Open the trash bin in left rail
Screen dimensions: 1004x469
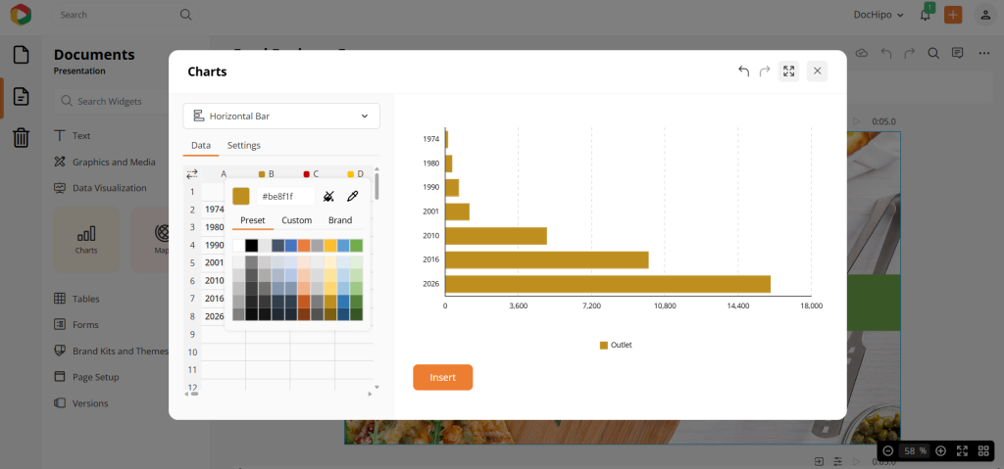click(x=22, y=137)
